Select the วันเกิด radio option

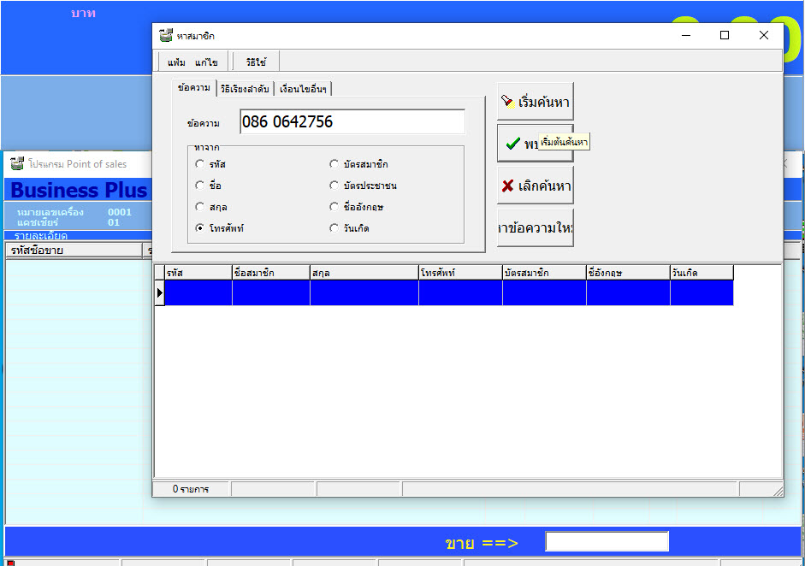click(334, 228)
